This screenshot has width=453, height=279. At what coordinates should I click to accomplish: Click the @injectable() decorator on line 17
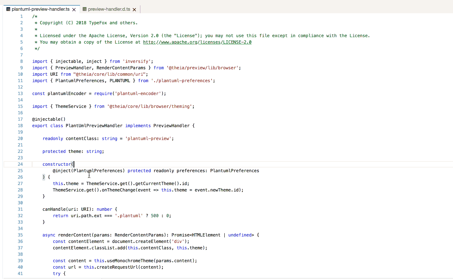click(49, 119)
